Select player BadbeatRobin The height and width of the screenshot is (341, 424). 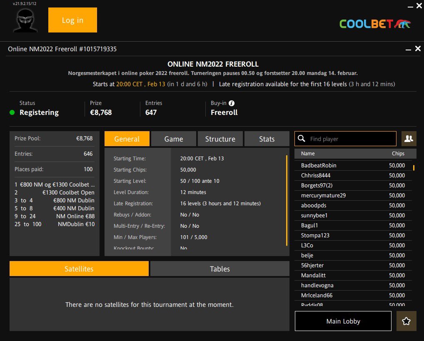[x=353, y=165]
